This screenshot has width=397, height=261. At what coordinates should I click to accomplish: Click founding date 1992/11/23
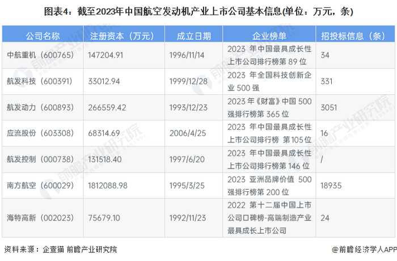(188, 218)
